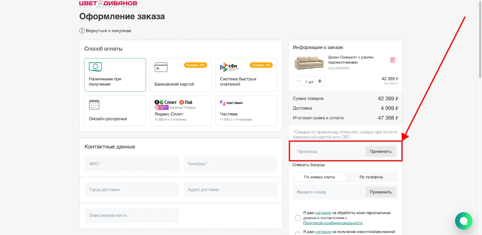Click the Цвет Диванов logo
The width and height of the screenshot is (482, 235).
pyautogui.click(x=108, y=4)
